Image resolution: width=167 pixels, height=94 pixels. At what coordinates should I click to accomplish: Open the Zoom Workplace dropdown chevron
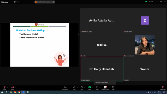click(11, 2)
